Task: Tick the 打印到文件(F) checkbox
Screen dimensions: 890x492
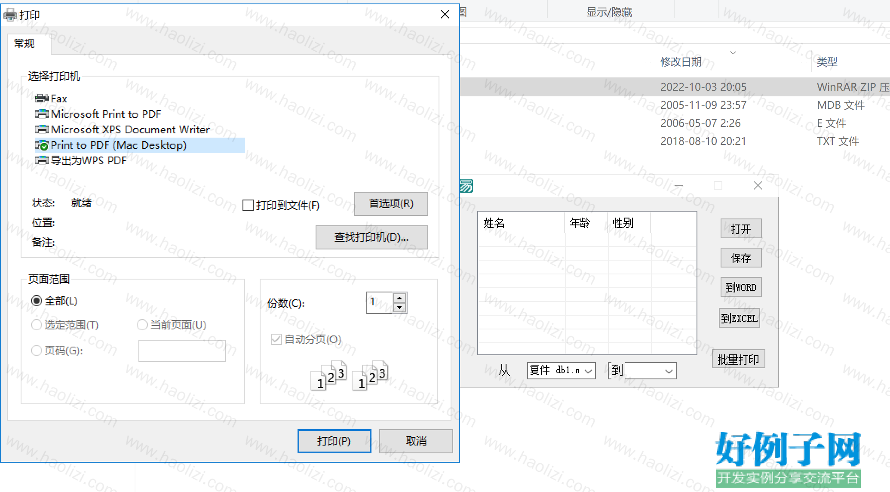Action: pos(248,205)
